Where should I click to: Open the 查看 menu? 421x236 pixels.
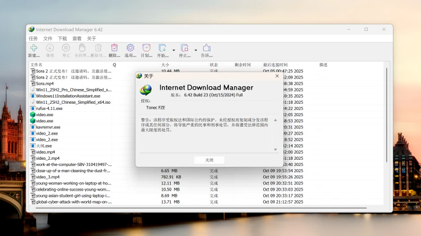click(x=77, y=39)
